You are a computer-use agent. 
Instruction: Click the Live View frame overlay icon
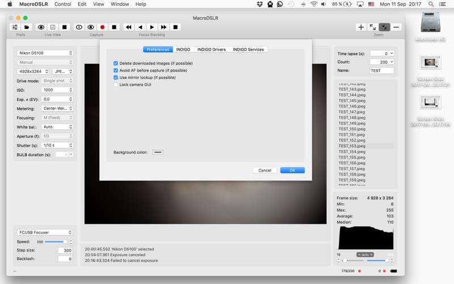(x=53, y=27)
